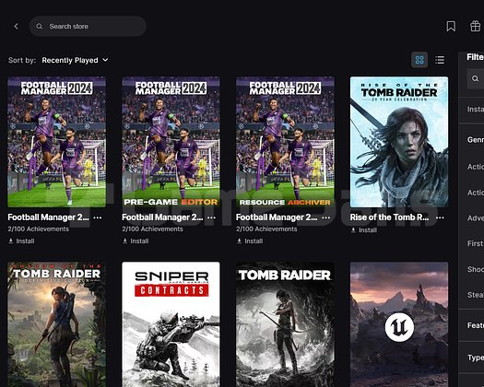This screenshot has width=484, height=387.
Task: Open the Unreal Engine logo tile
Action: click(x=399, y=324)
